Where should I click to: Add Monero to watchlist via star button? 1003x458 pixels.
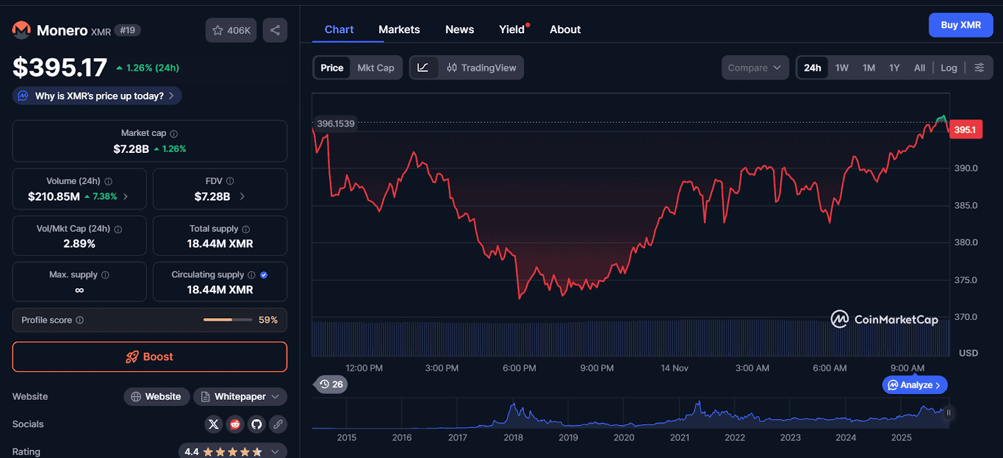click(x=231, y=30)
